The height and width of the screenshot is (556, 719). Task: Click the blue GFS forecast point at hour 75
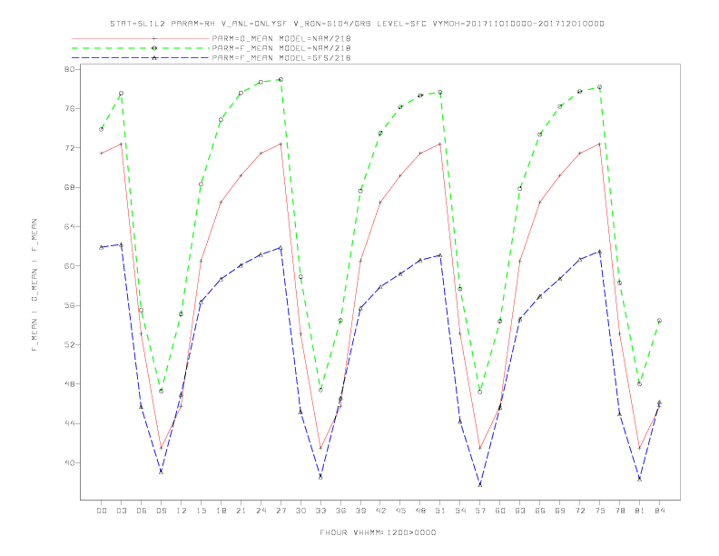[x=599, y=252]
